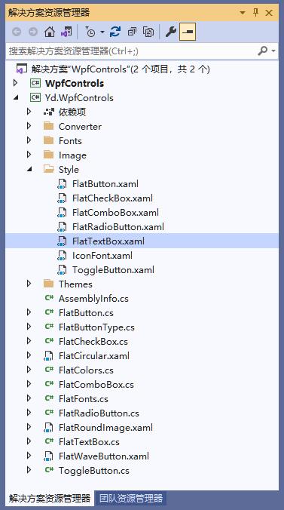Expand the WpfControls project node

[x=15, y=83]
